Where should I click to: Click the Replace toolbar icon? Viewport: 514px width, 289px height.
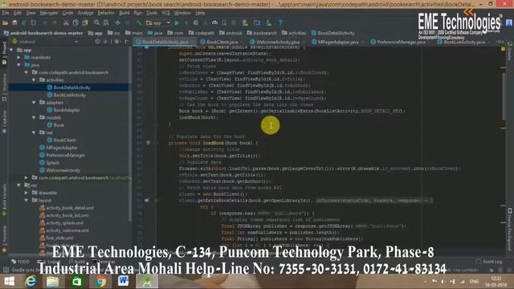tap(106, 22)
